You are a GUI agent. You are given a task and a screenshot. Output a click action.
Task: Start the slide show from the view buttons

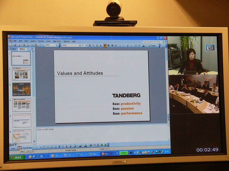15,145
